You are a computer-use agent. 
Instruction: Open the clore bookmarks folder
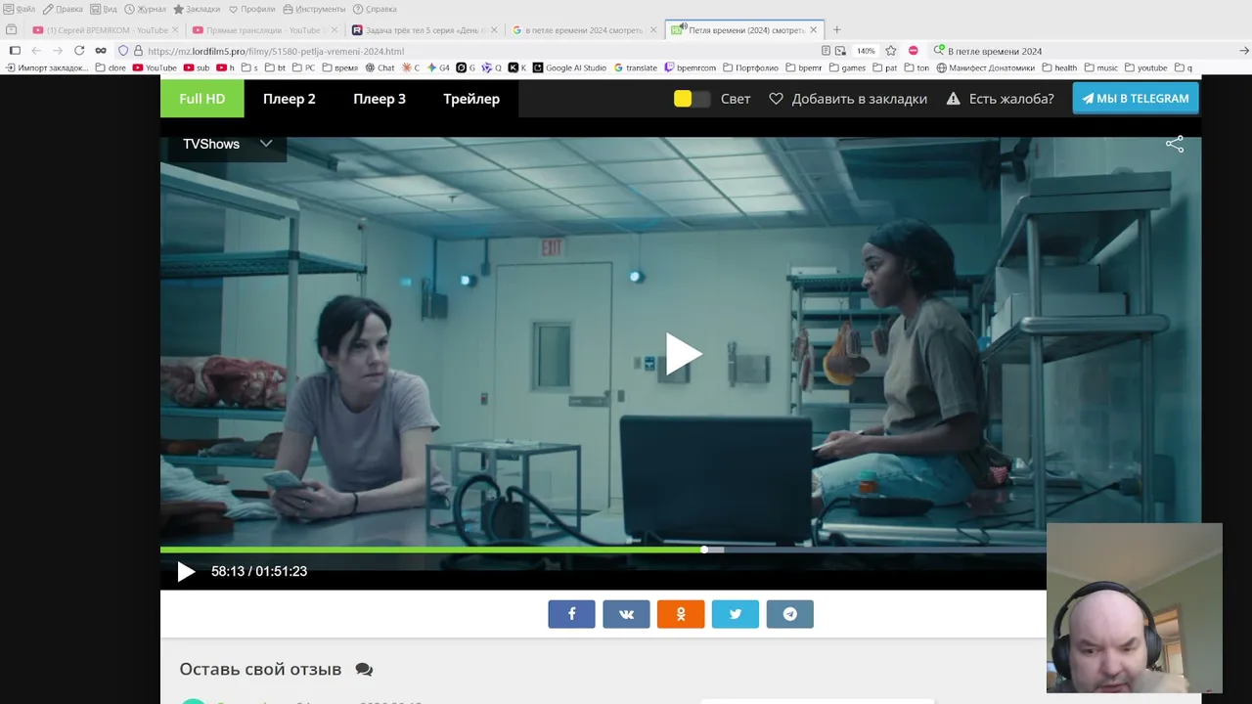(x=111, y=68)
